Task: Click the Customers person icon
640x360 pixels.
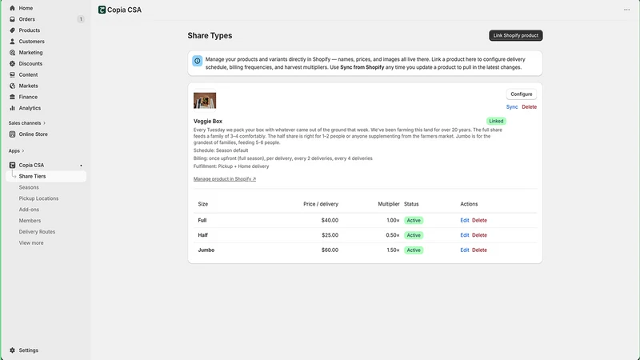Action: (12, 42)
